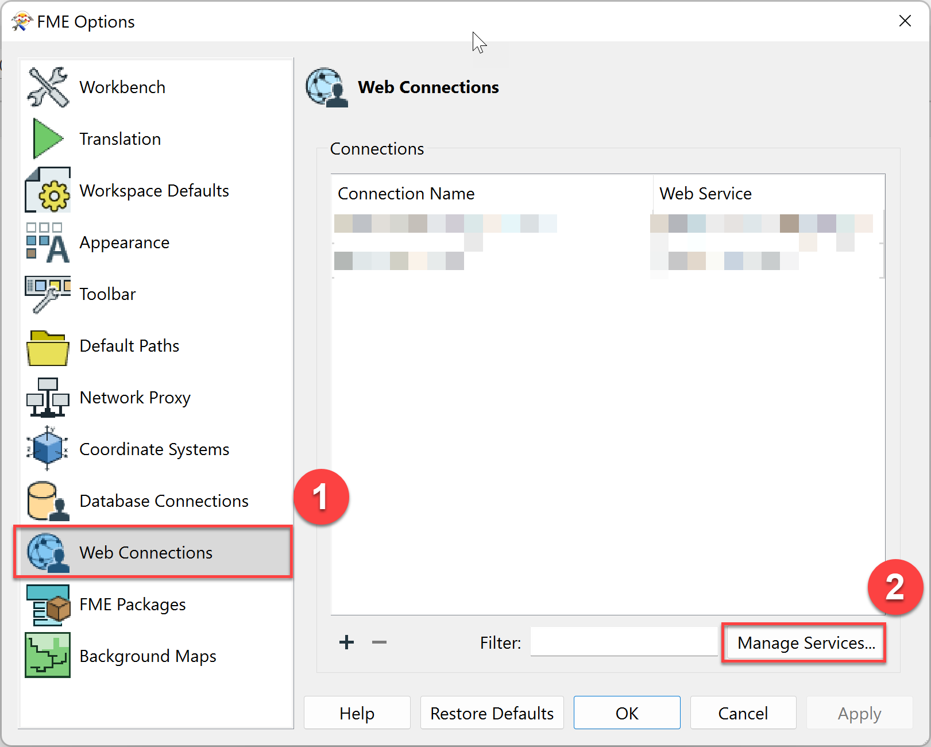Go to Workspace Defaults settings
The width and height of the screenshot is (931, 747).
click(154, 191)
